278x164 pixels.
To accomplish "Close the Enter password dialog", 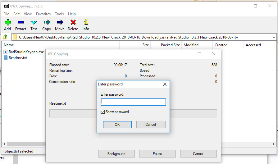I will 165,84.
